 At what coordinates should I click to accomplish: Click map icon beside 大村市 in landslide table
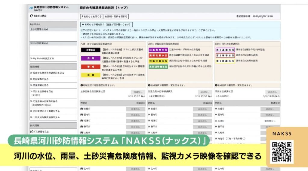(x=82, y=132)
